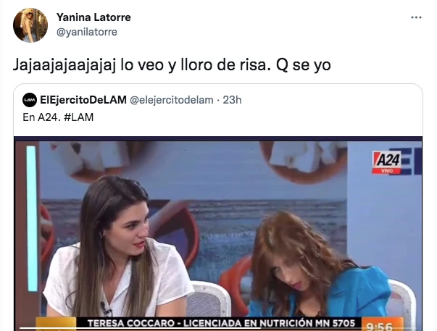Open the three-dot more options menu
The height and width of the screenshot is (331, 437).
tap(416, 17)
